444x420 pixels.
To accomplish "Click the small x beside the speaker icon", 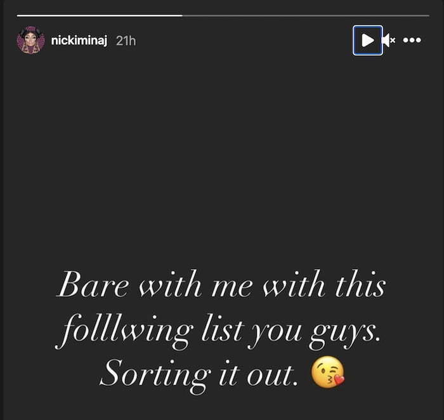I will tap(392, 41).
